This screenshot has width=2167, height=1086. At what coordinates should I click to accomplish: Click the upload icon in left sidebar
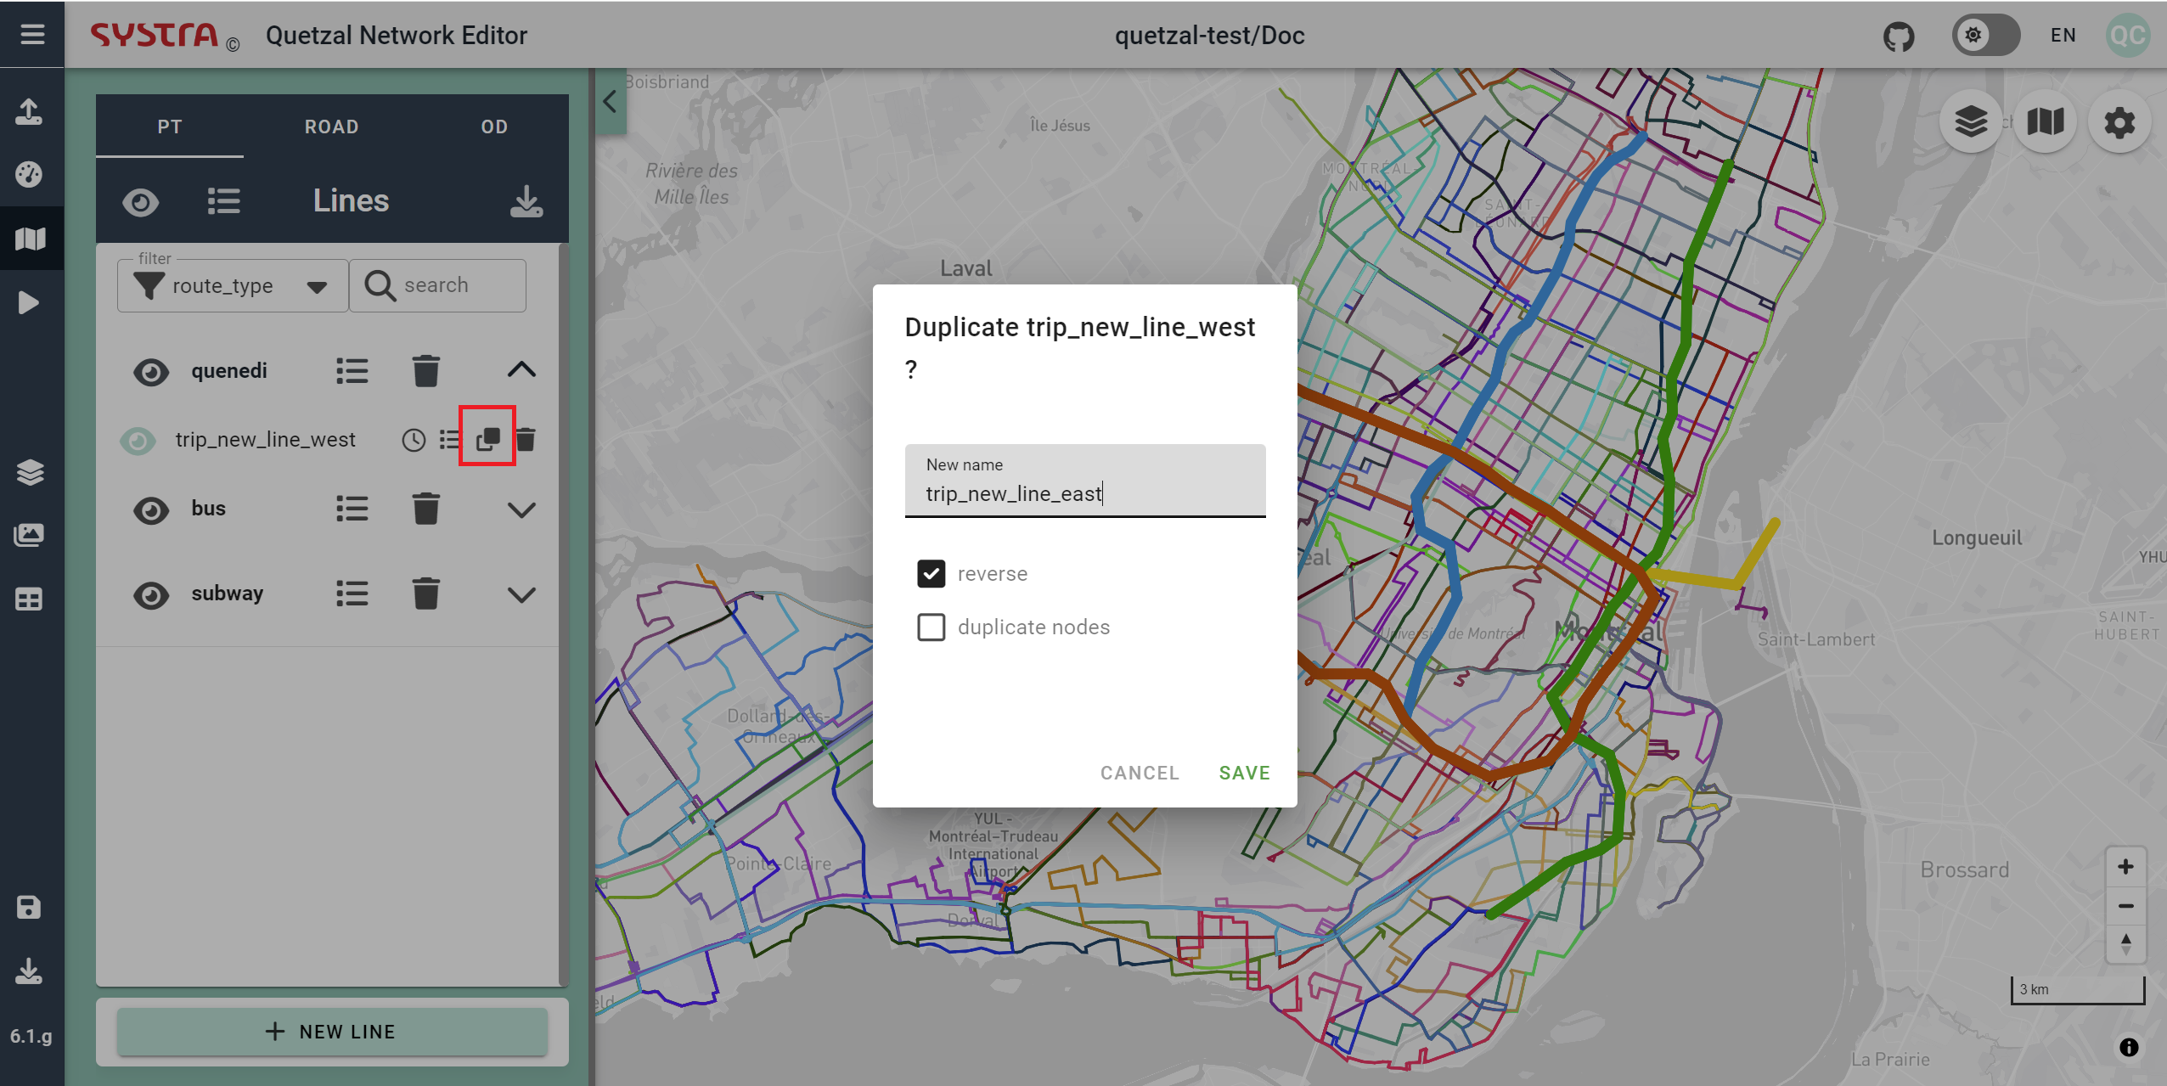tap(30, 111)
